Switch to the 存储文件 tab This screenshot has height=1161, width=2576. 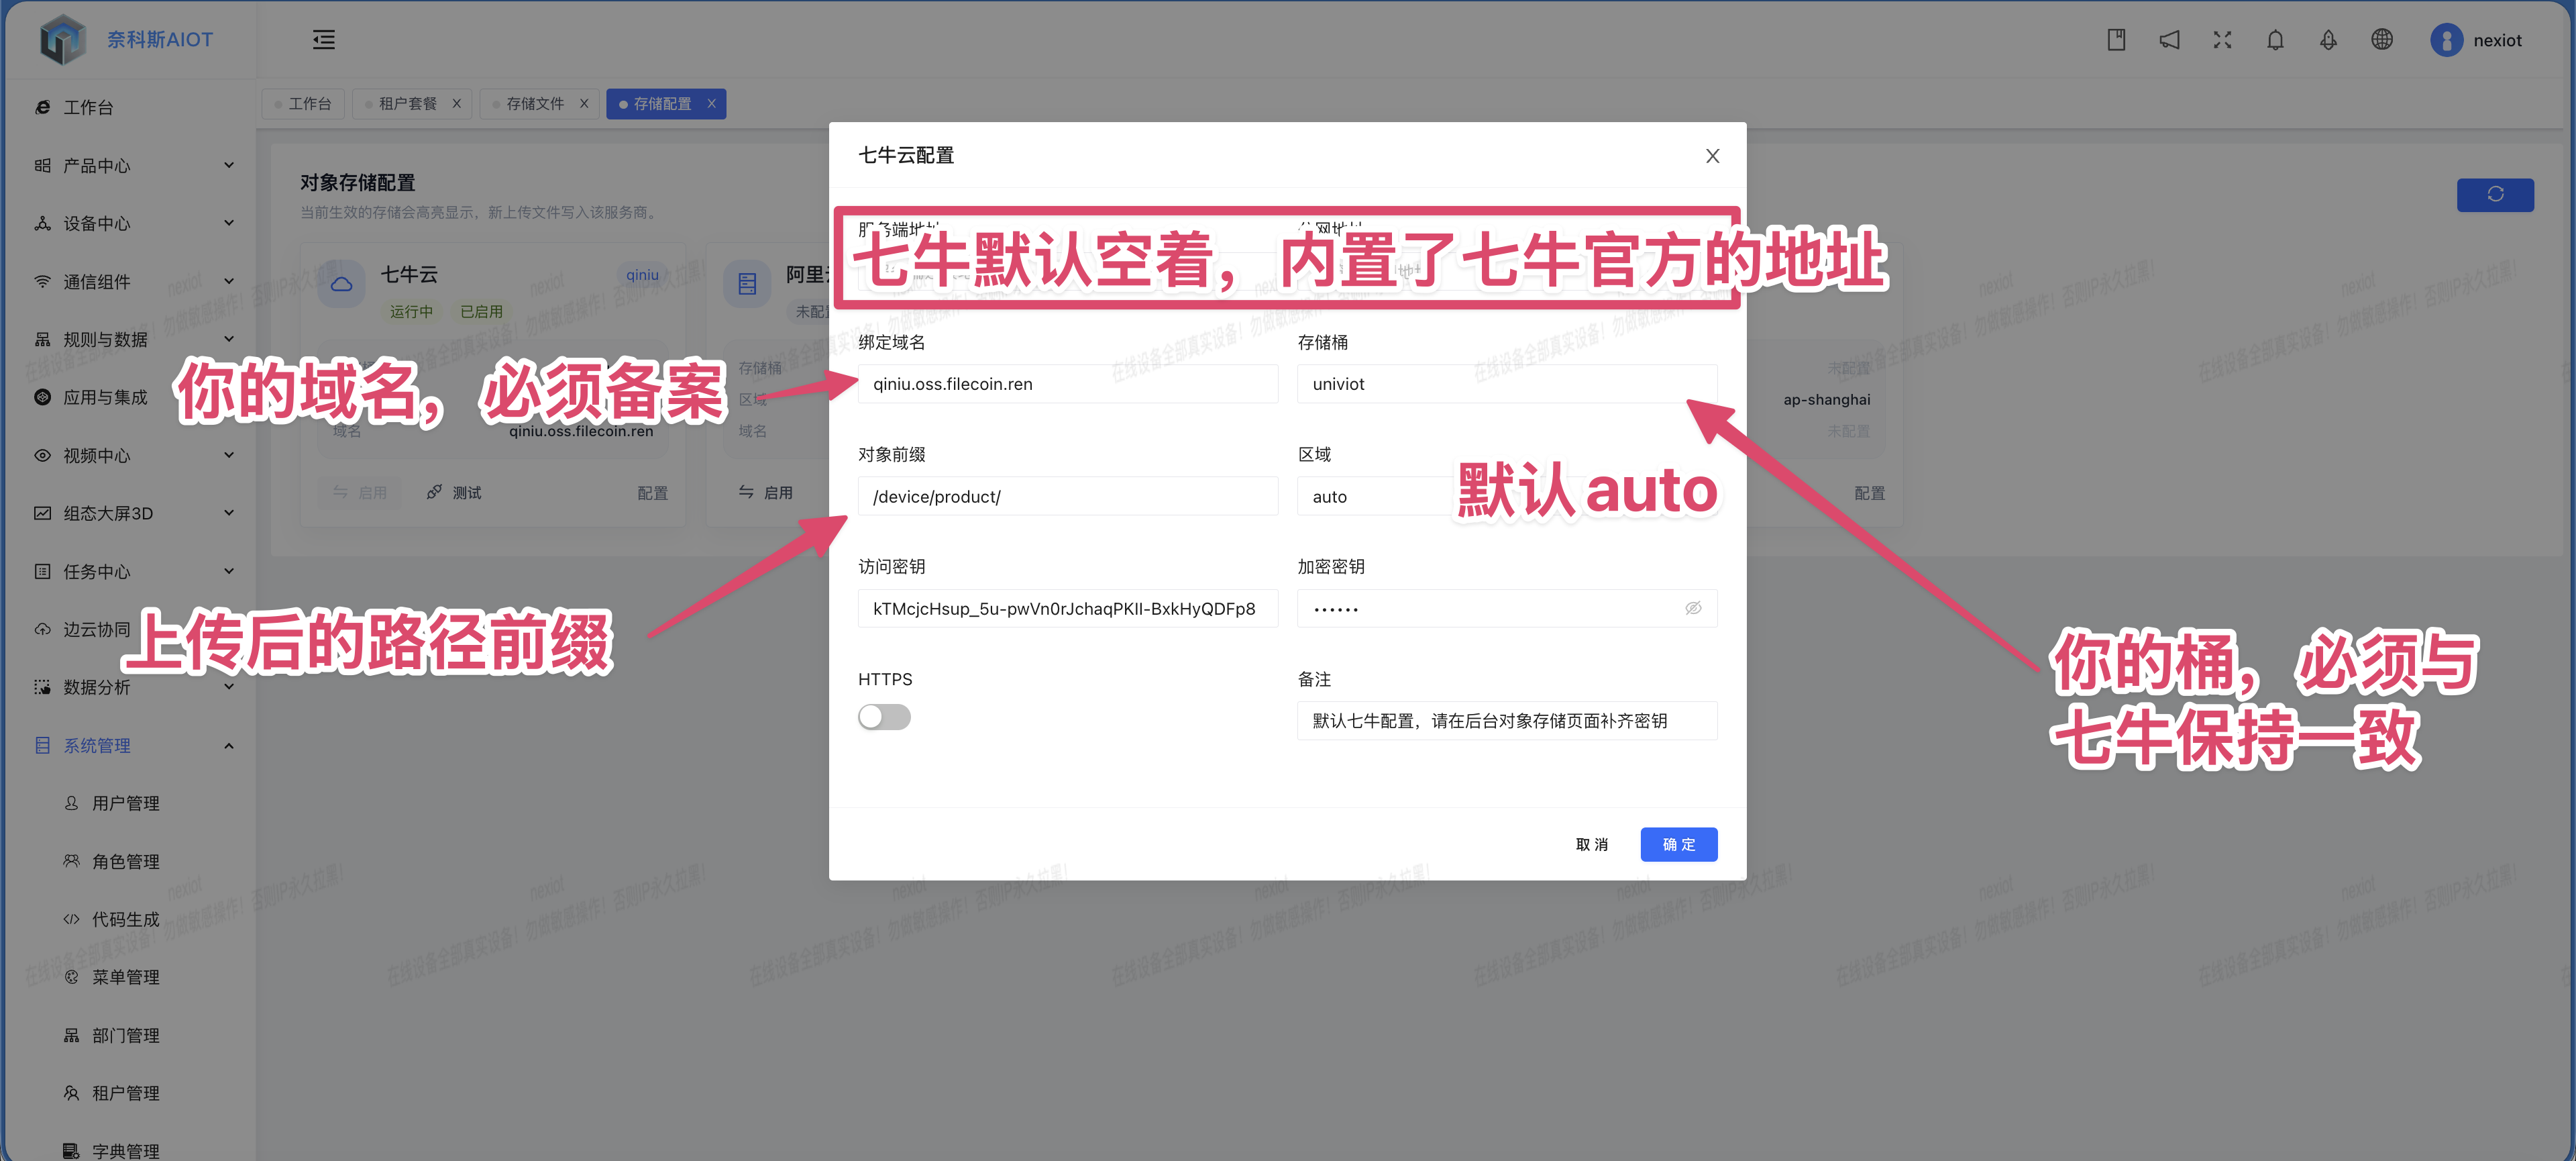point(535,104)
